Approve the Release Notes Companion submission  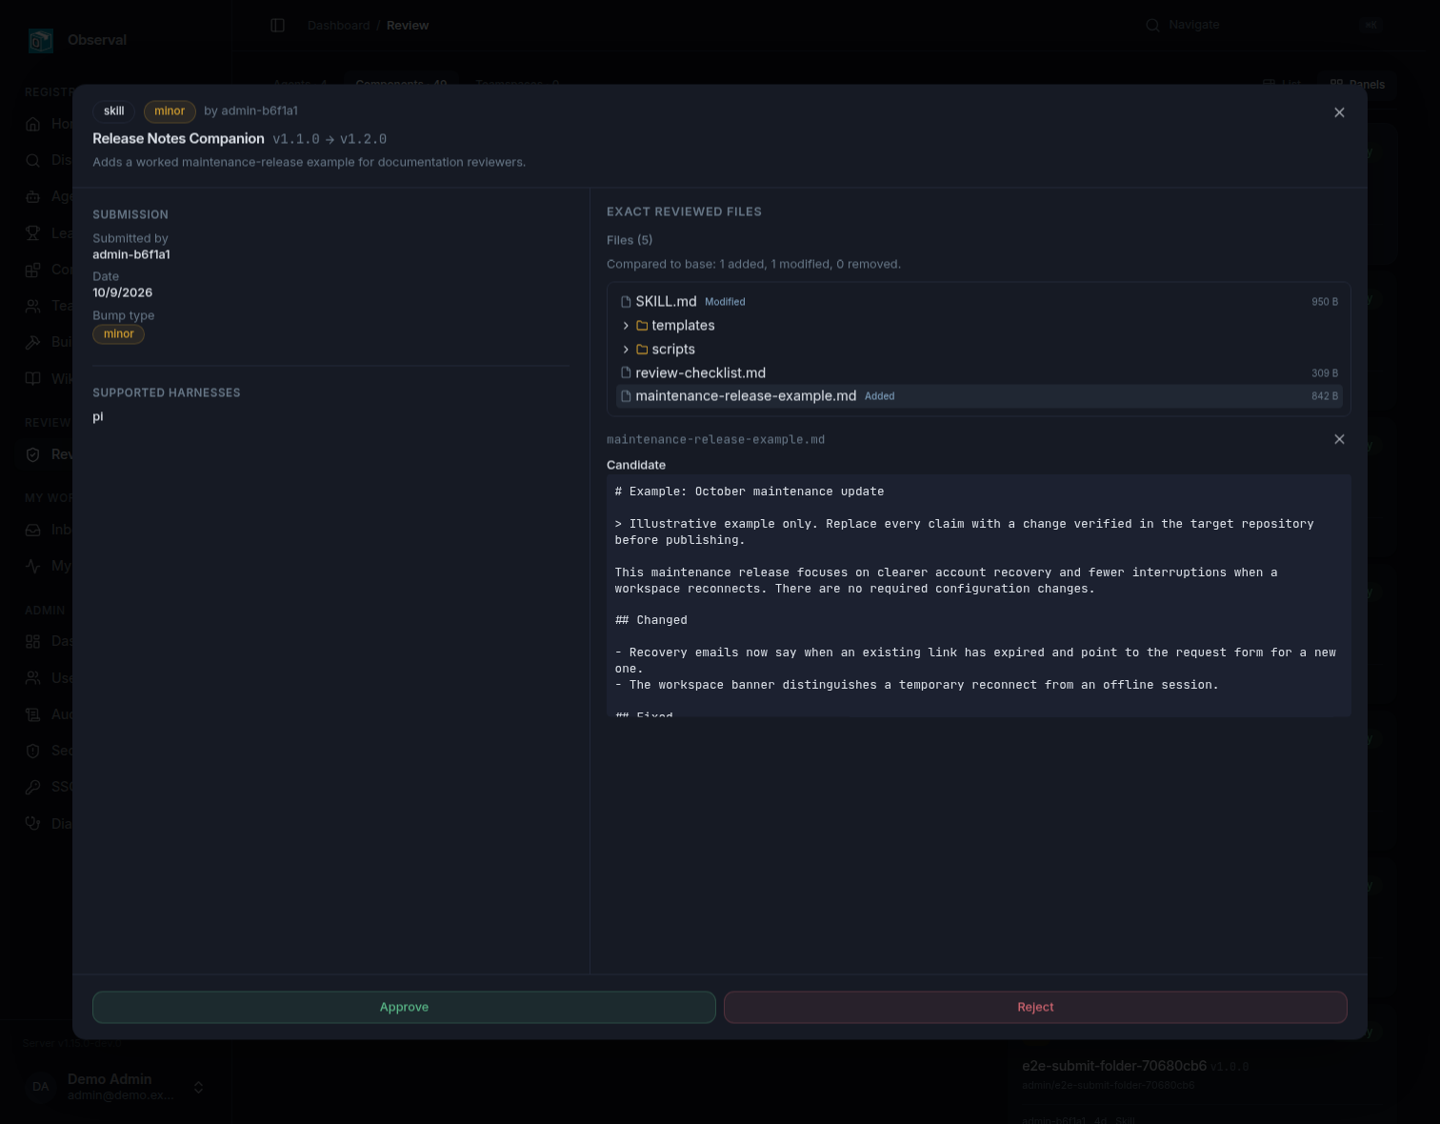click(x=404, y=1007)
